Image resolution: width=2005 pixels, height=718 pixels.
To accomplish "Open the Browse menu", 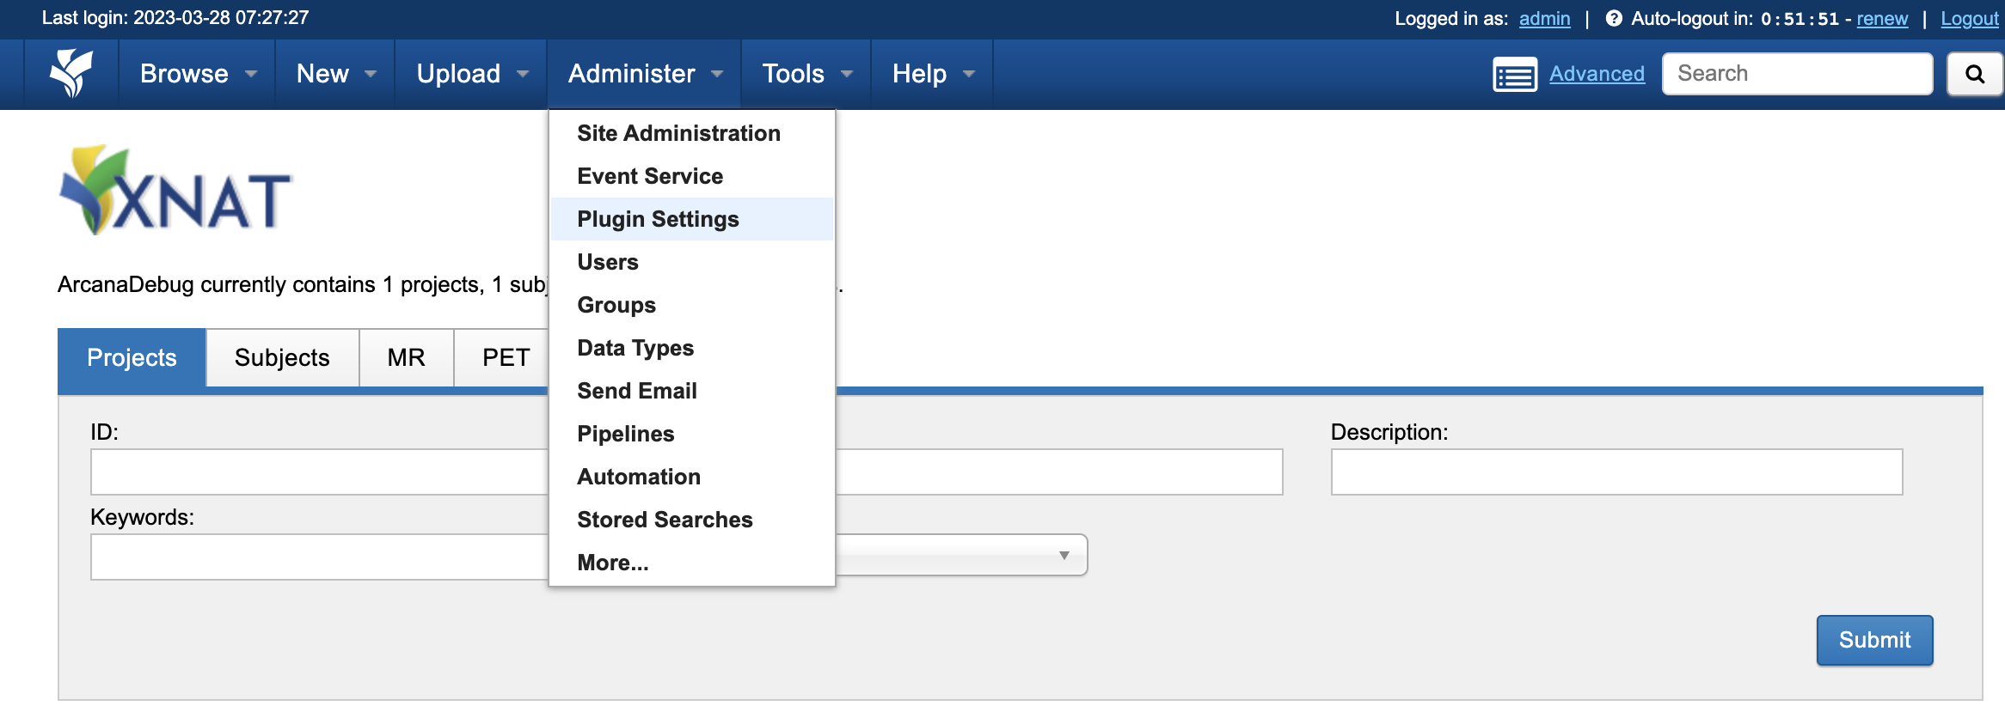I will click(198, 74).
